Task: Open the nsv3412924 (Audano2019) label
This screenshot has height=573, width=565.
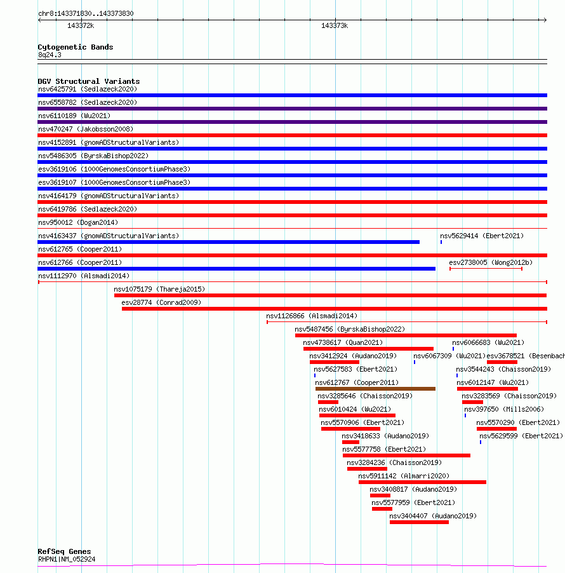Action: (353, 356)
